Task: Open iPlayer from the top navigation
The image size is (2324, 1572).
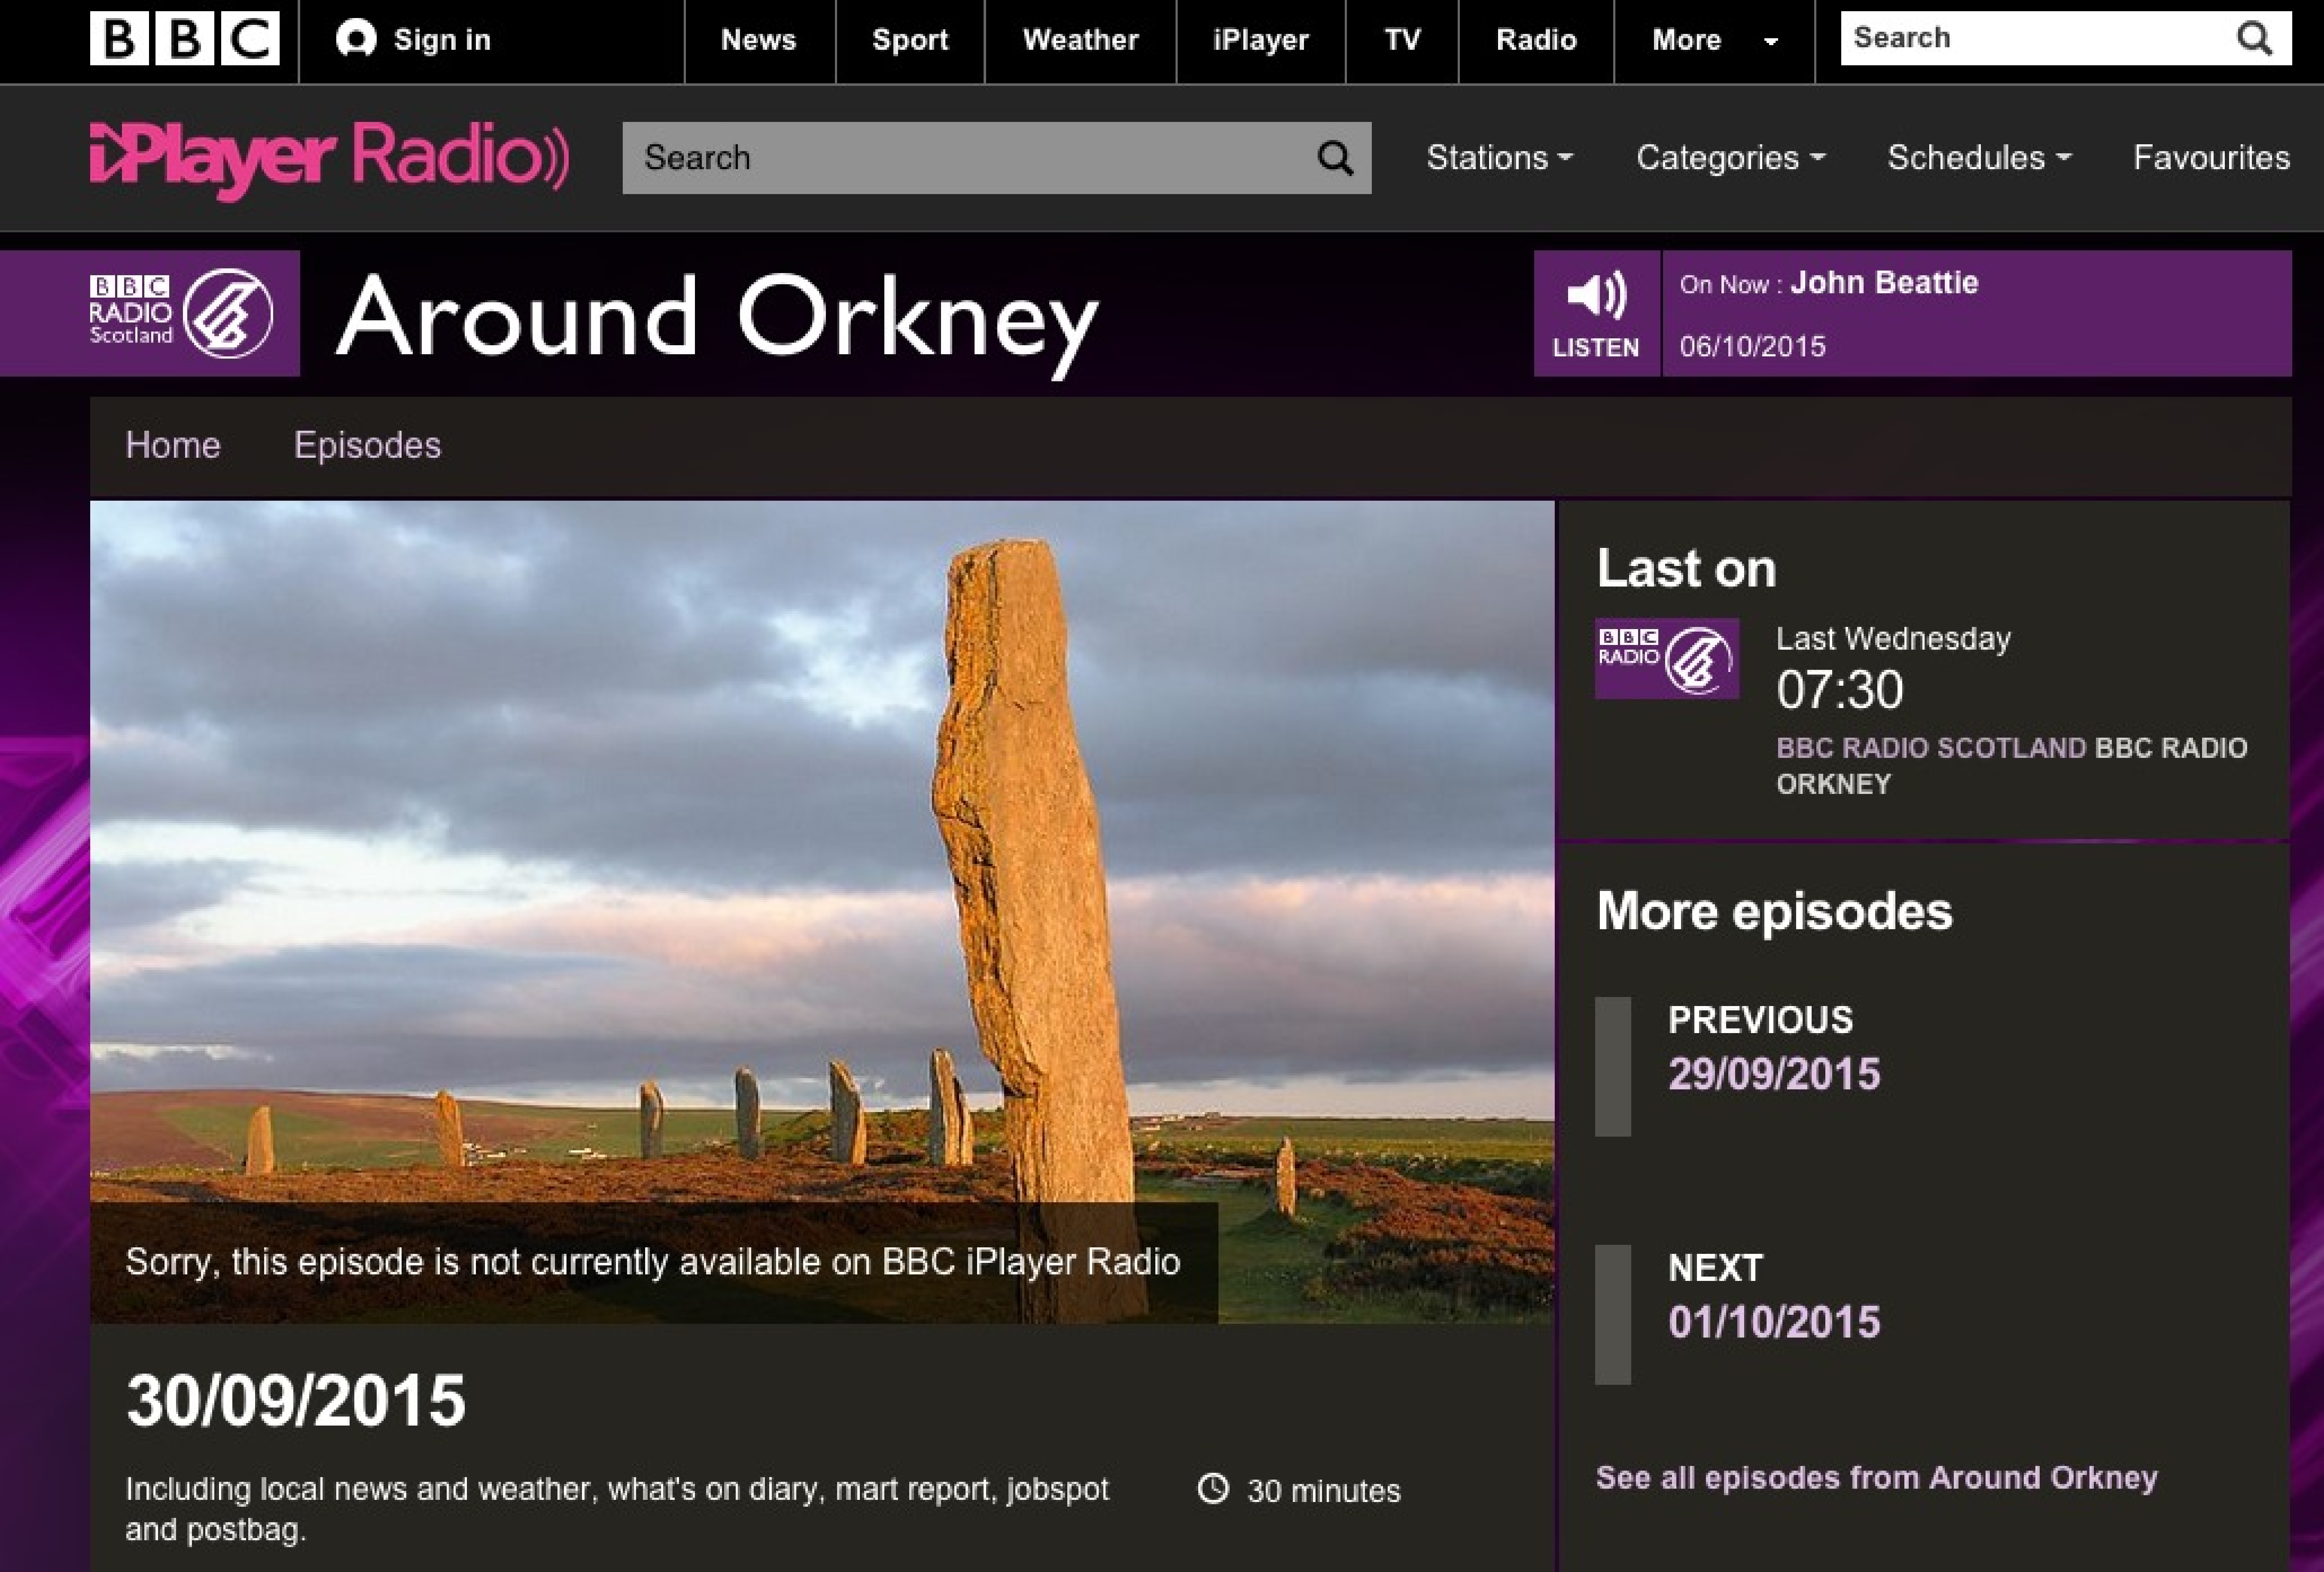Action: [x=1261, y=40]
